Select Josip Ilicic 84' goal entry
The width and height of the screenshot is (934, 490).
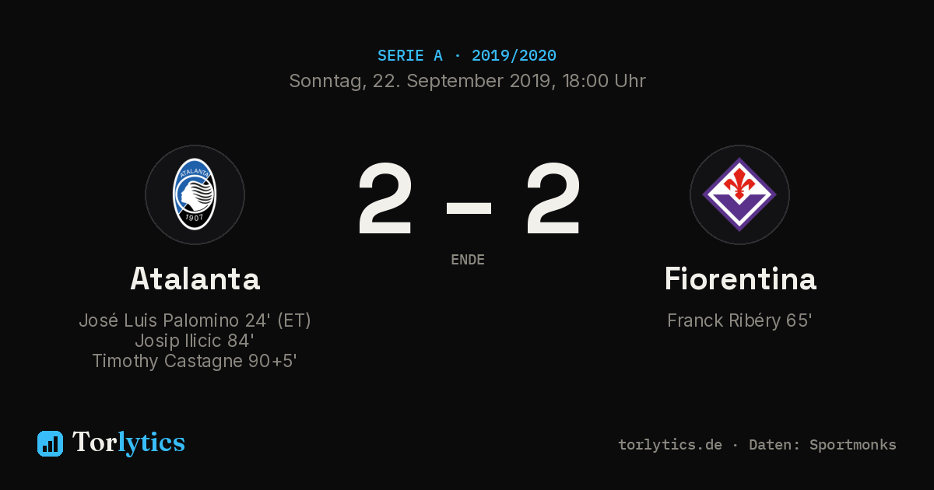click(195, 341)
